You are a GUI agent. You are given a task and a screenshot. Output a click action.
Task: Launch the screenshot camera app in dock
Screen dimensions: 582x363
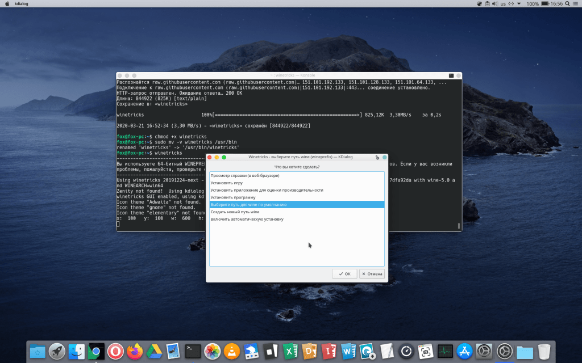coord(426,351)
